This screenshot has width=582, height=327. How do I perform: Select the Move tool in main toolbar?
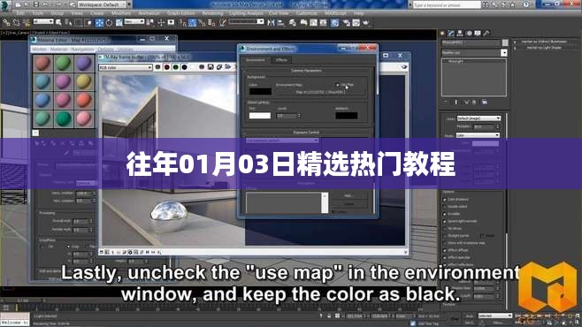tap(99, 23)
